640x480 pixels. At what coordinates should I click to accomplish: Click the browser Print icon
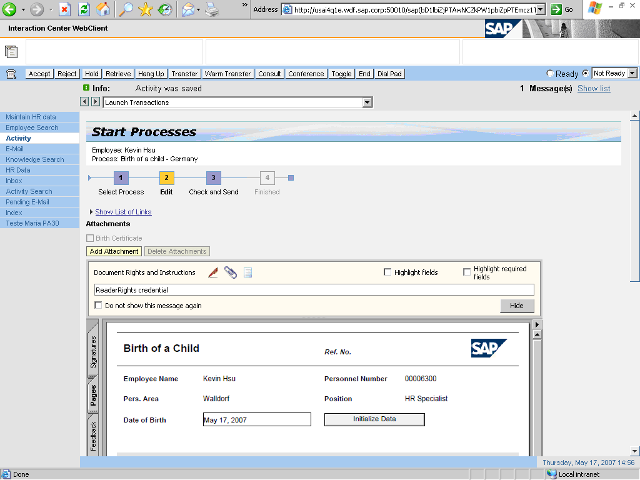(212, 9)
